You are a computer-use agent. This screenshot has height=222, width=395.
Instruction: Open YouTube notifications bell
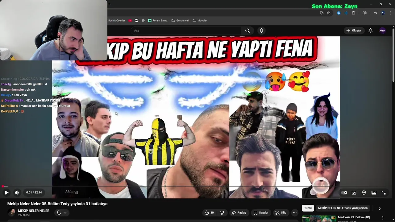click(371, 31)
